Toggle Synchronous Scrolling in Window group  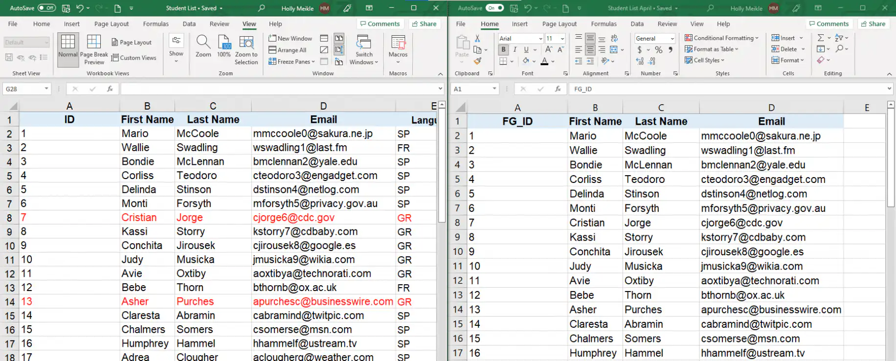tap(339, 50)
